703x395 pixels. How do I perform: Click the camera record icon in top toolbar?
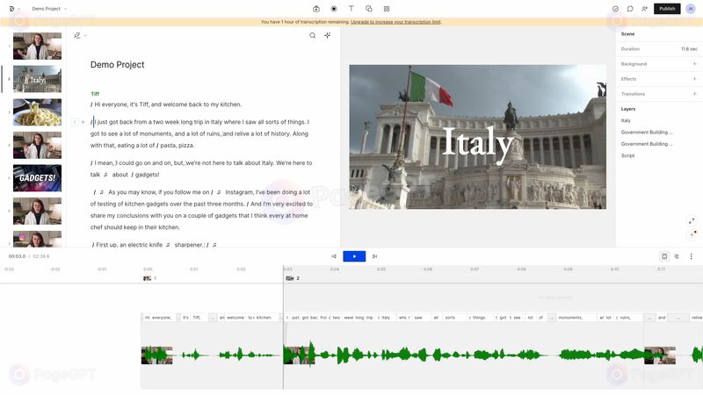pyautogui.click(x=316, y=9)
